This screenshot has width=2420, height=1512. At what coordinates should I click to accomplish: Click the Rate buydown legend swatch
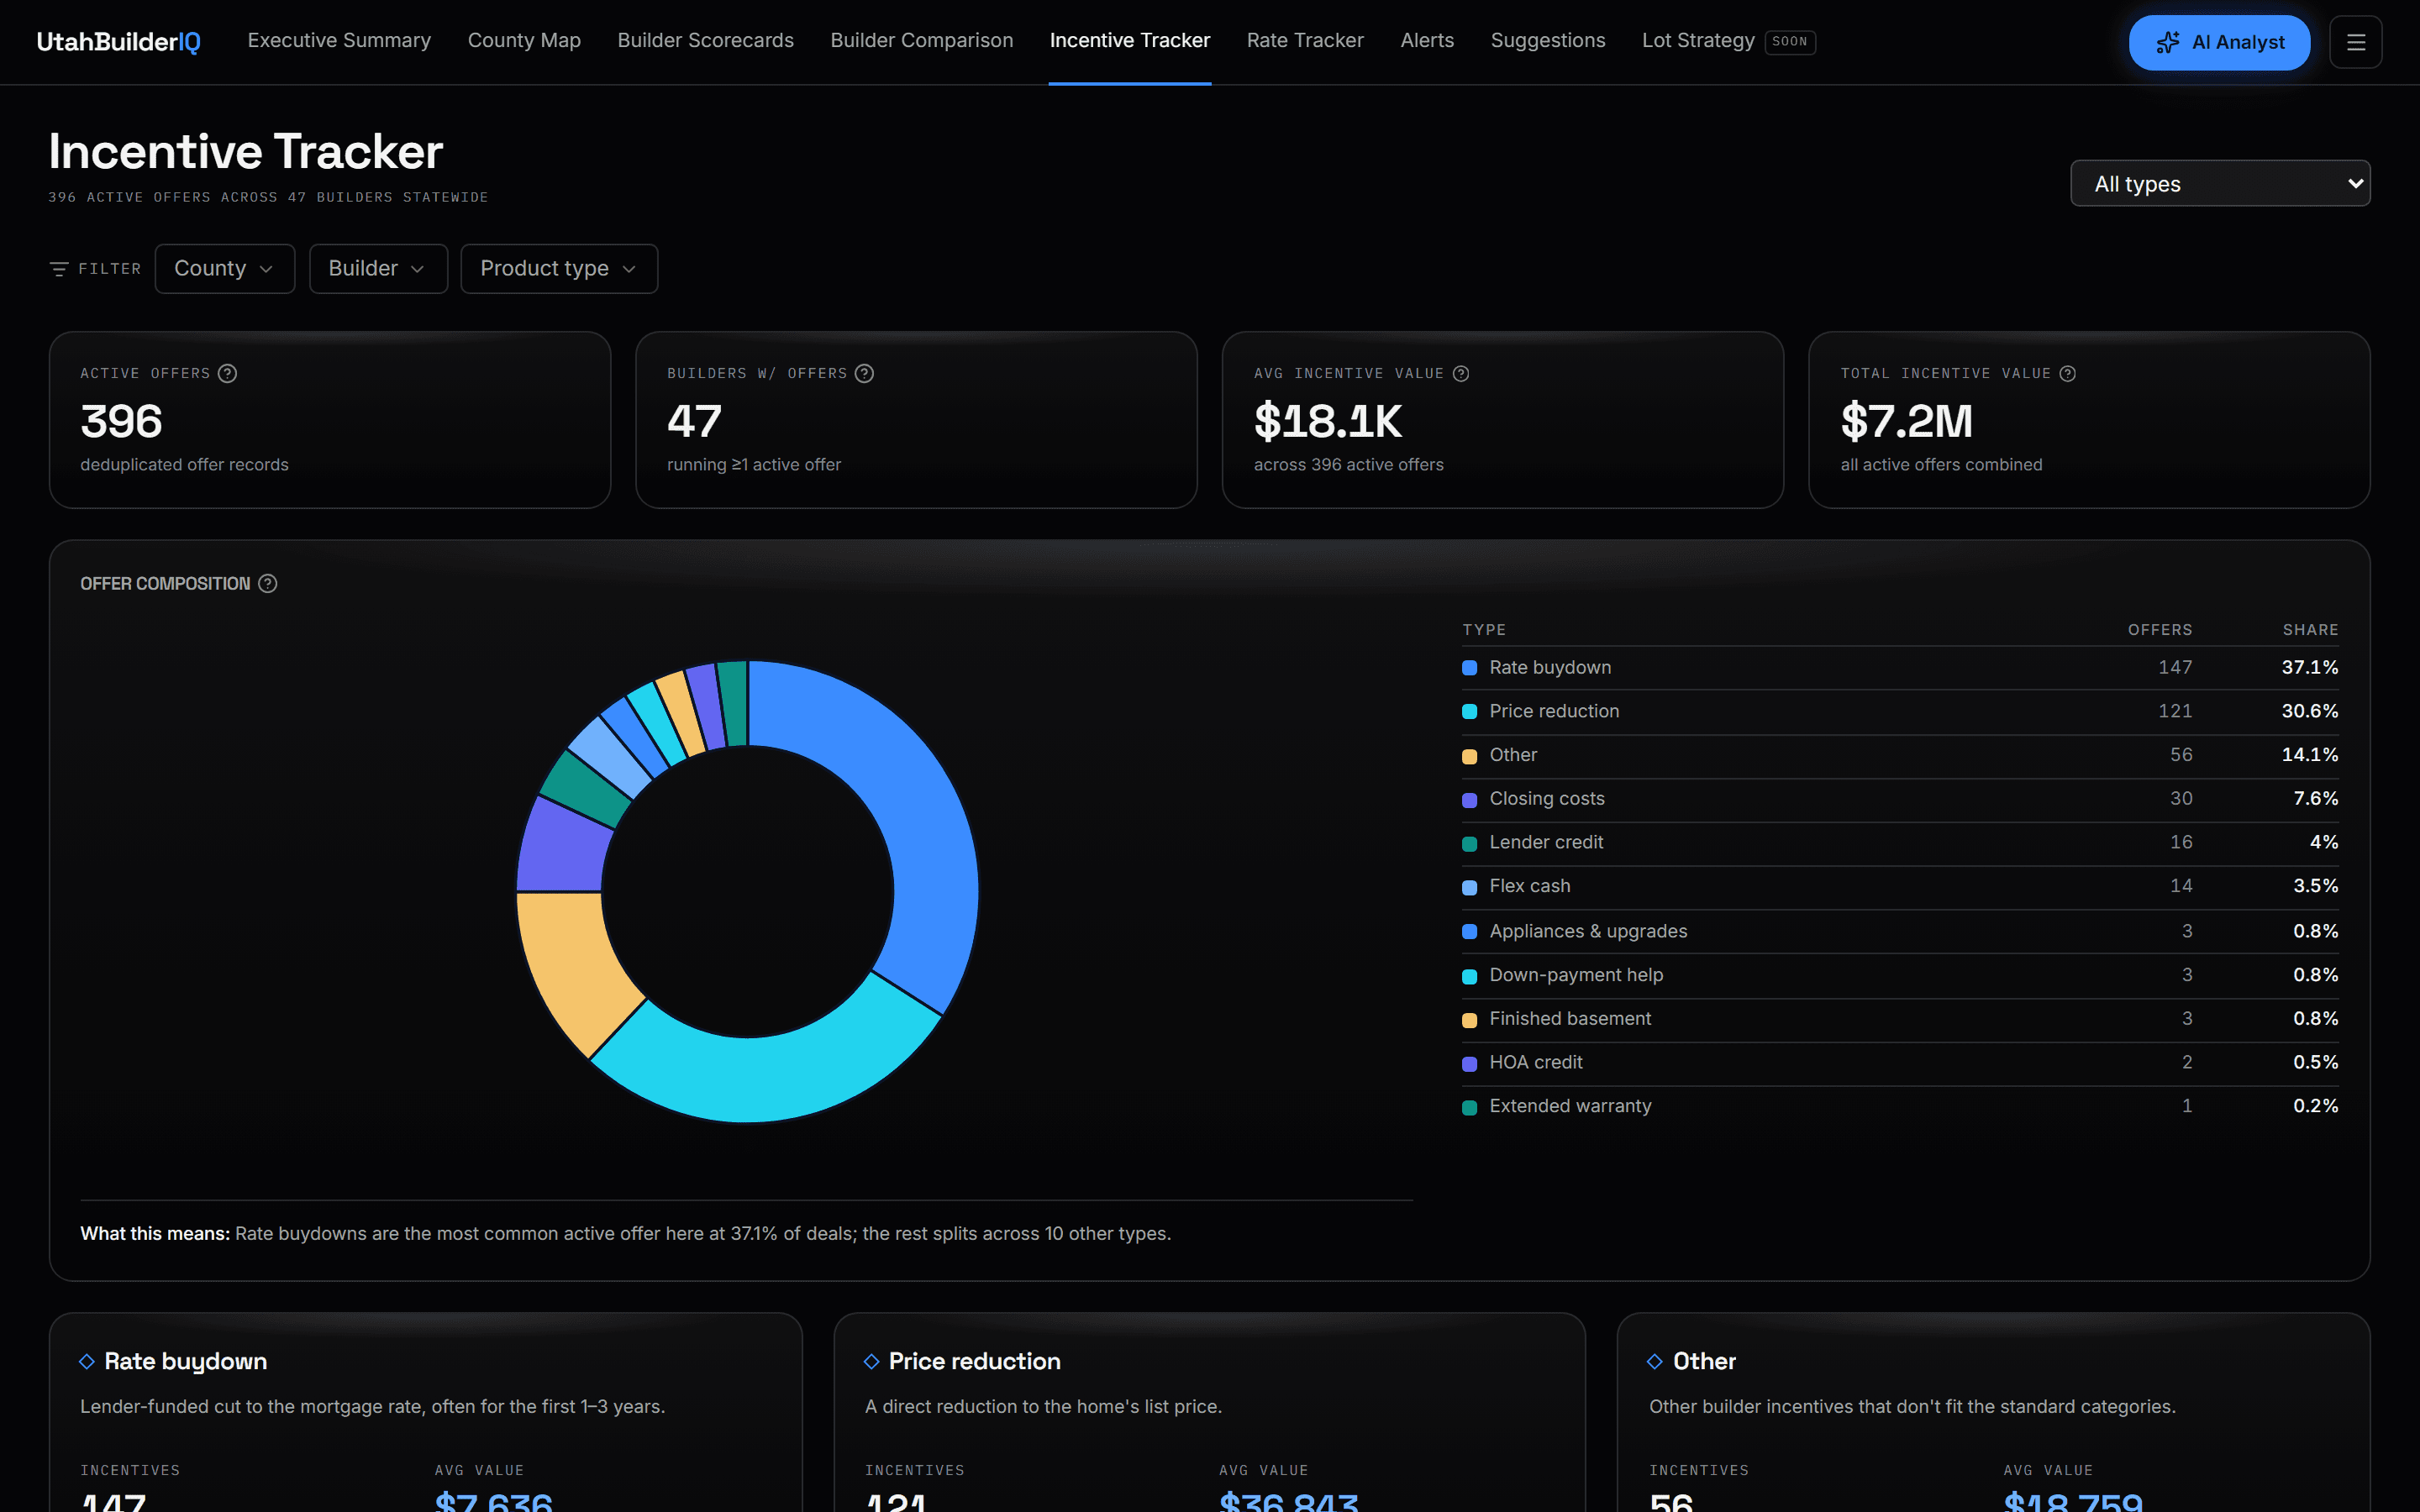click(1469, 668)
